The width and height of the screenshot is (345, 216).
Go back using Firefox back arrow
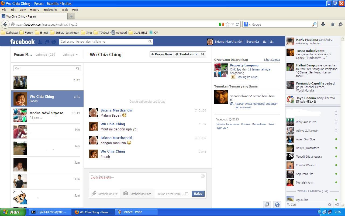[x=5, y=24]
